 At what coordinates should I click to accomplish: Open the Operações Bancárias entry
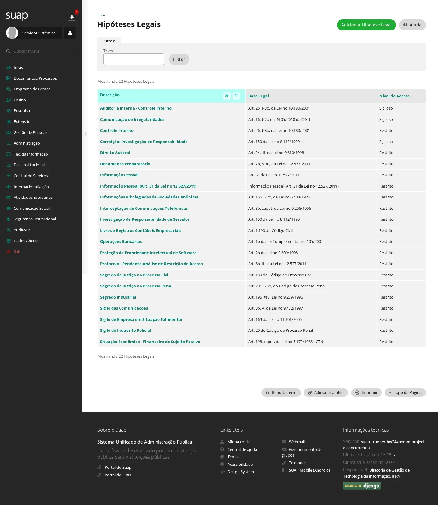point(121,241)
